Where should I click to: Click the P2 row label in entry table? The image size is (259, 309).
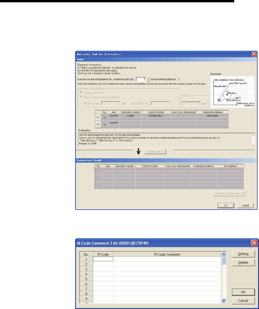(x=98, y=124)
